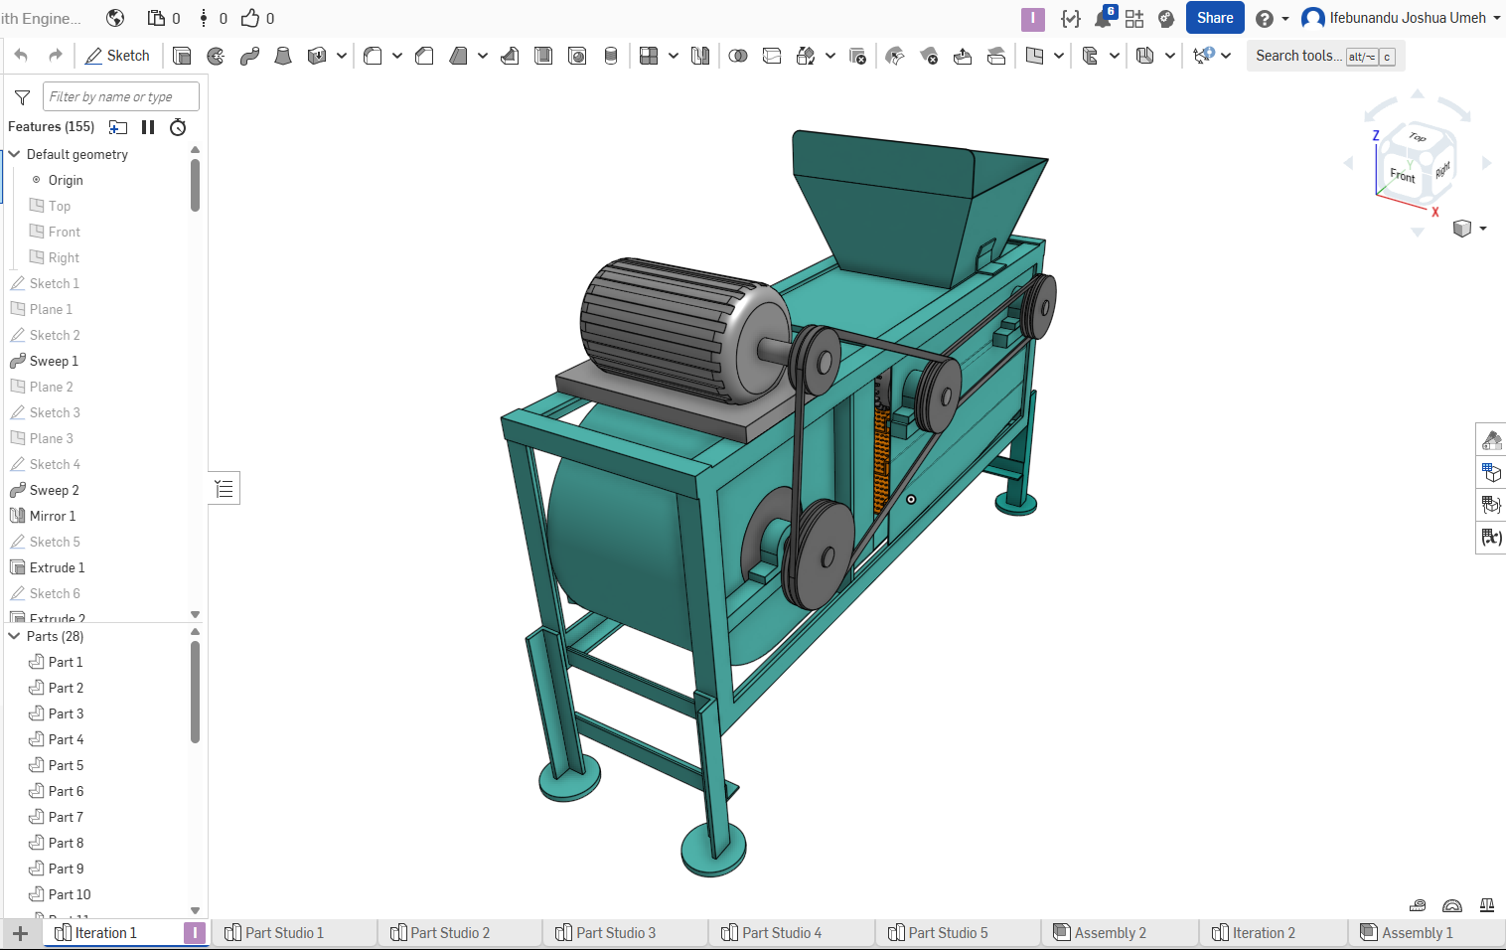Click the regeneration times stopwatch icon

coord(178,127)
